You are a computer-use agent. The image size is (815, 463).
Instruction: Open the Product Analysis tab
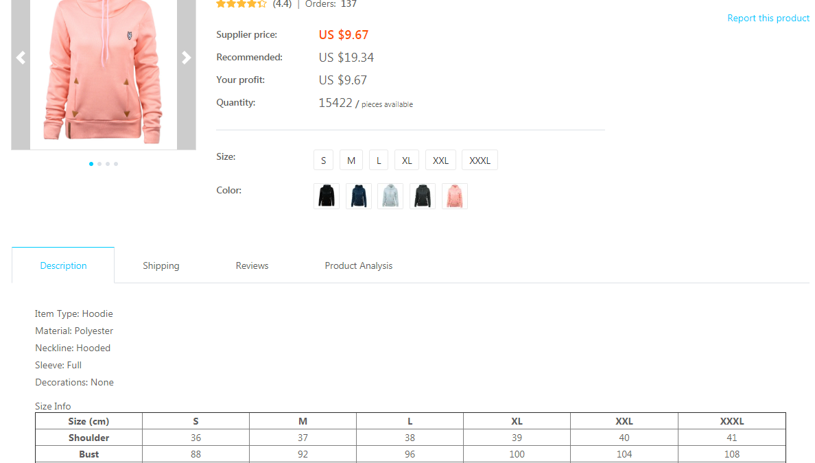(359, 265)
